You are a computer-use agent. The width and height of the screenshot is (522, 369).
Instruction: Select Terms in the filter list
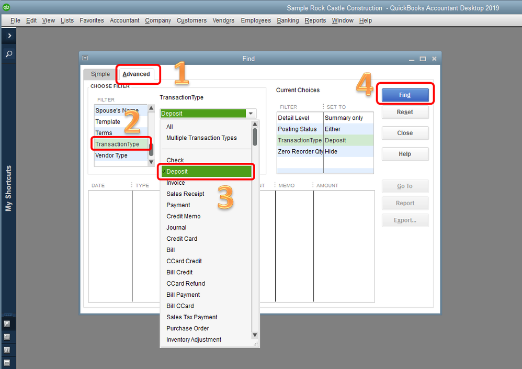click(121, 133)
